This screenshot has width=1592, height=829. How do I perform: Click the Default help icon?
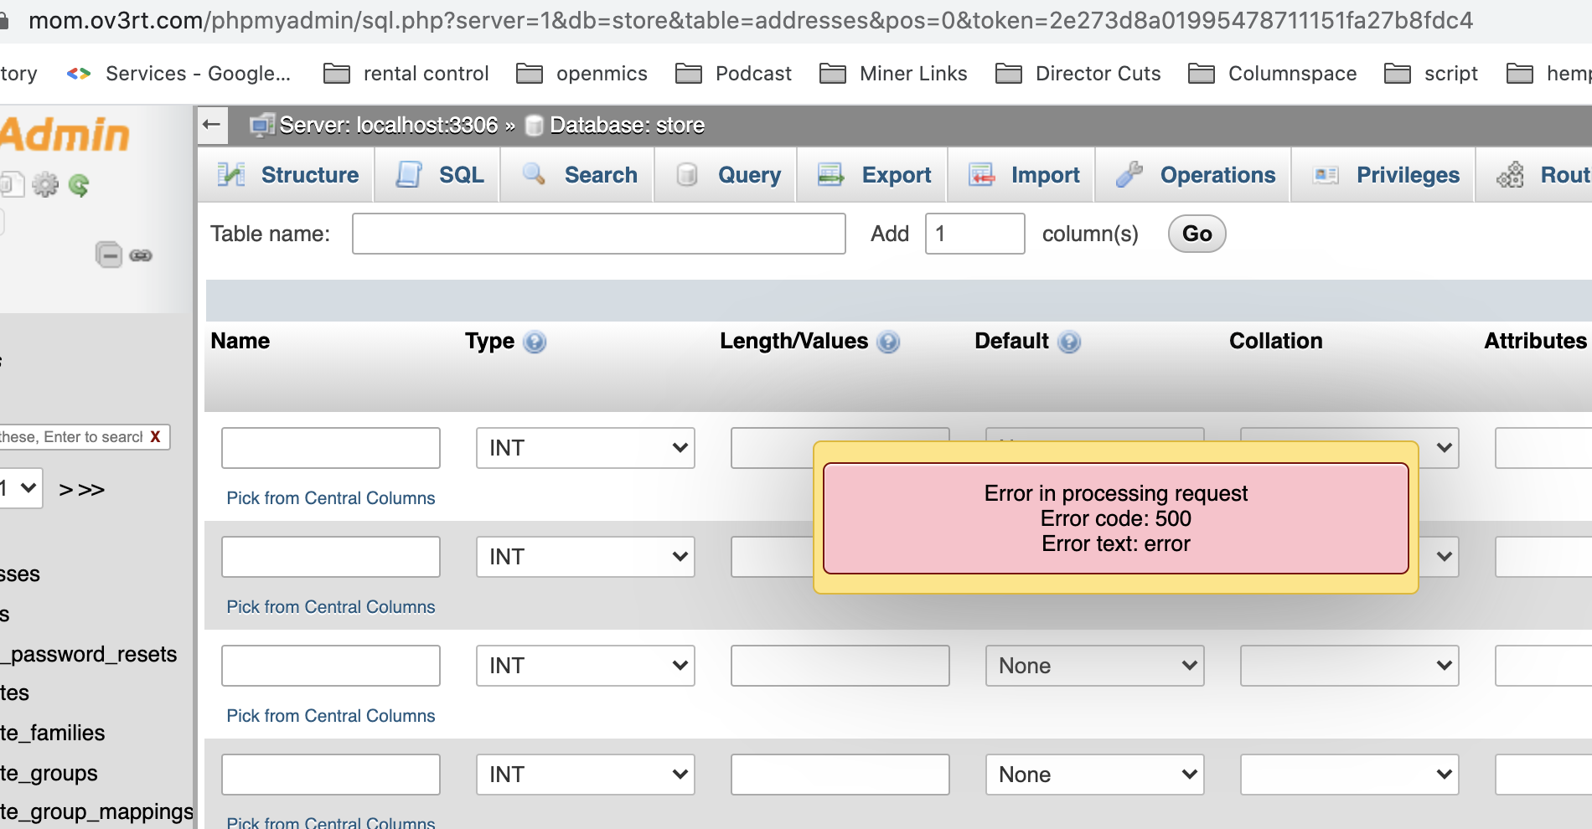pyautogui.click(x=1069, y=342)
